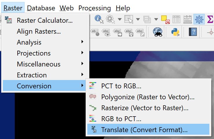Click the rotate label tool icon

point(129,33)
